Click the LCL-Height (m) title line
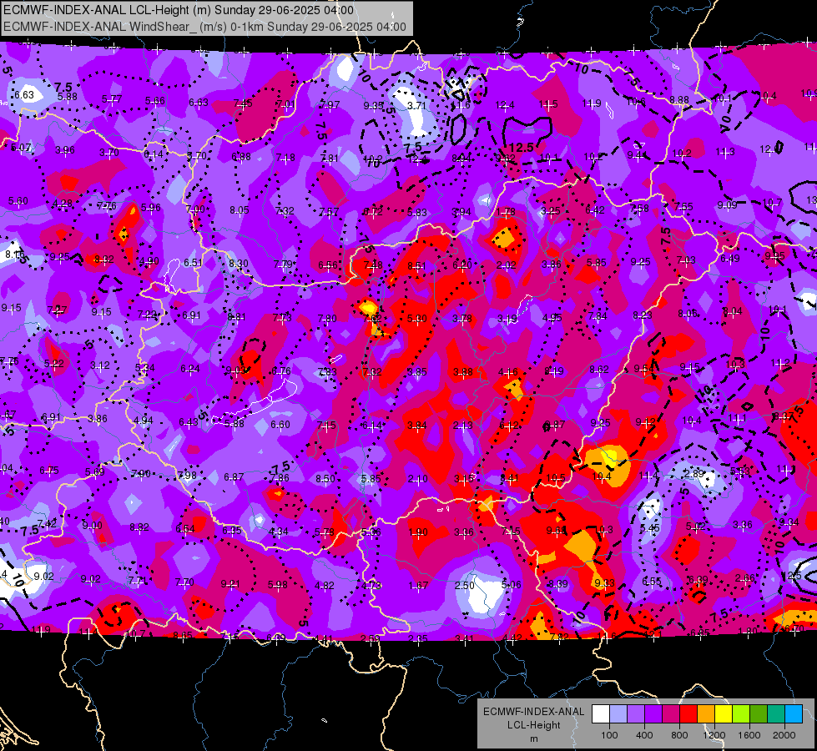The image size is (817, 751). tap(179, 10)
